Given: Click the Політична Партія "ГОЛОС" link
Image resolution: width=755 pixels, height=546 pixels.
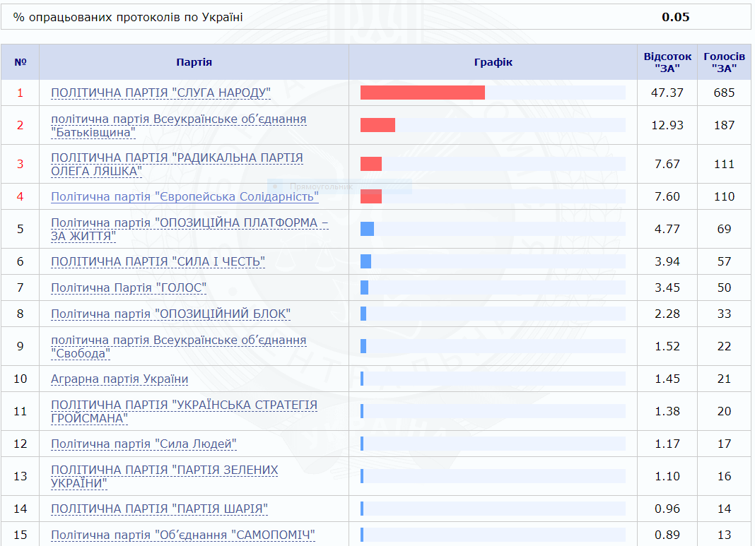Looking at the screenshot, I should pos(129,287).
